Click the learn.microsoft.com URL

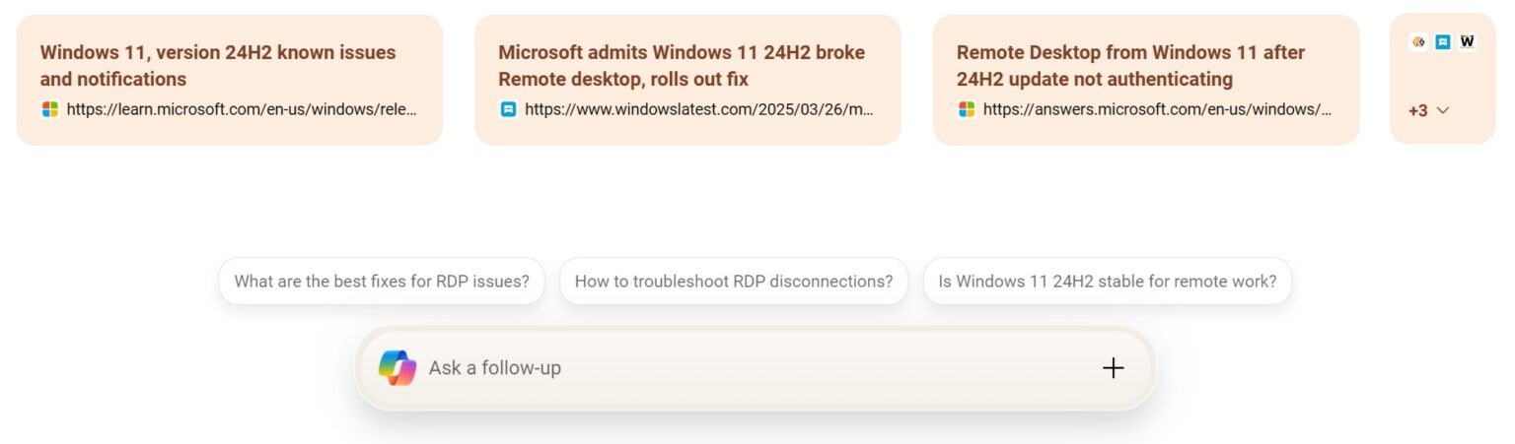242,109
